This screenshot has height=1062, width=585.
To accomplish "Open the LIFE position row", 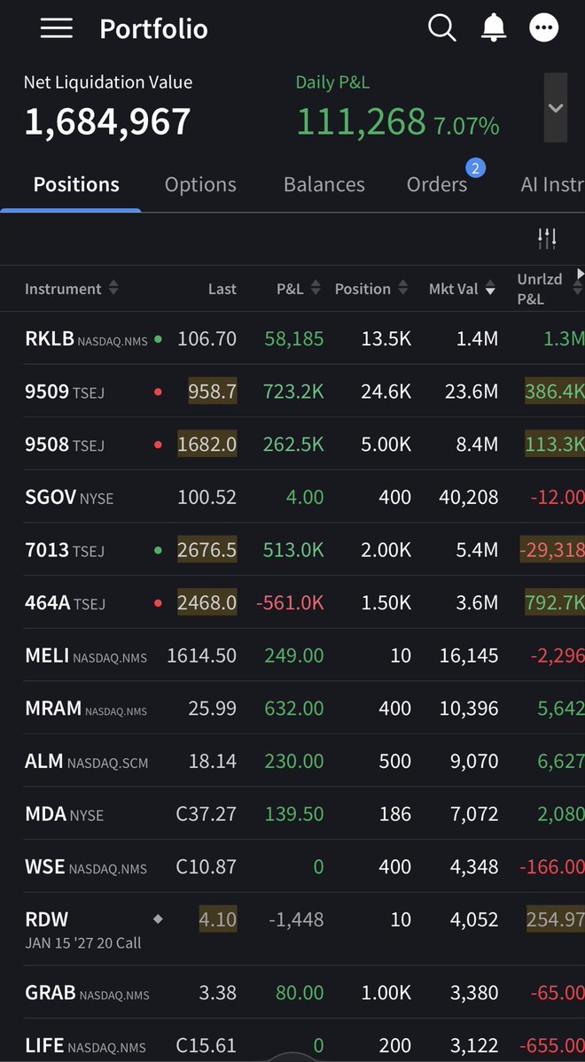I will 292,1041.
